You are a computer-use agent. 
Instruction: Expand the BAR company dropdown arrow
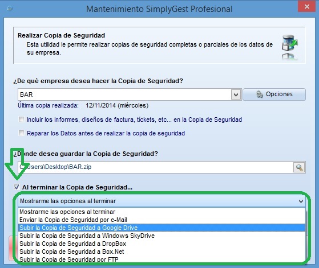[236, 94]
